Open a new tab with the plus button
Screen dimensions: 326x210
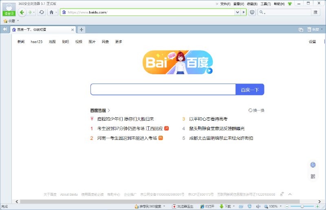click(81, 29)
